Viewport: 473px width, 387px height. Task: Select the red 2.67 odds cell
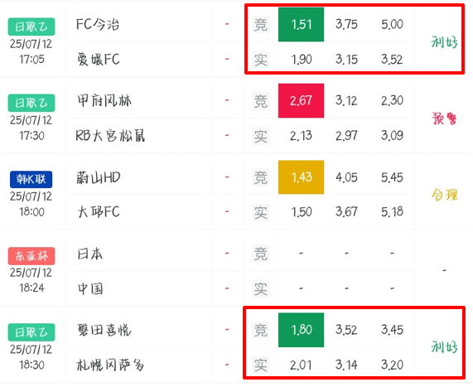tap(301, 100)
